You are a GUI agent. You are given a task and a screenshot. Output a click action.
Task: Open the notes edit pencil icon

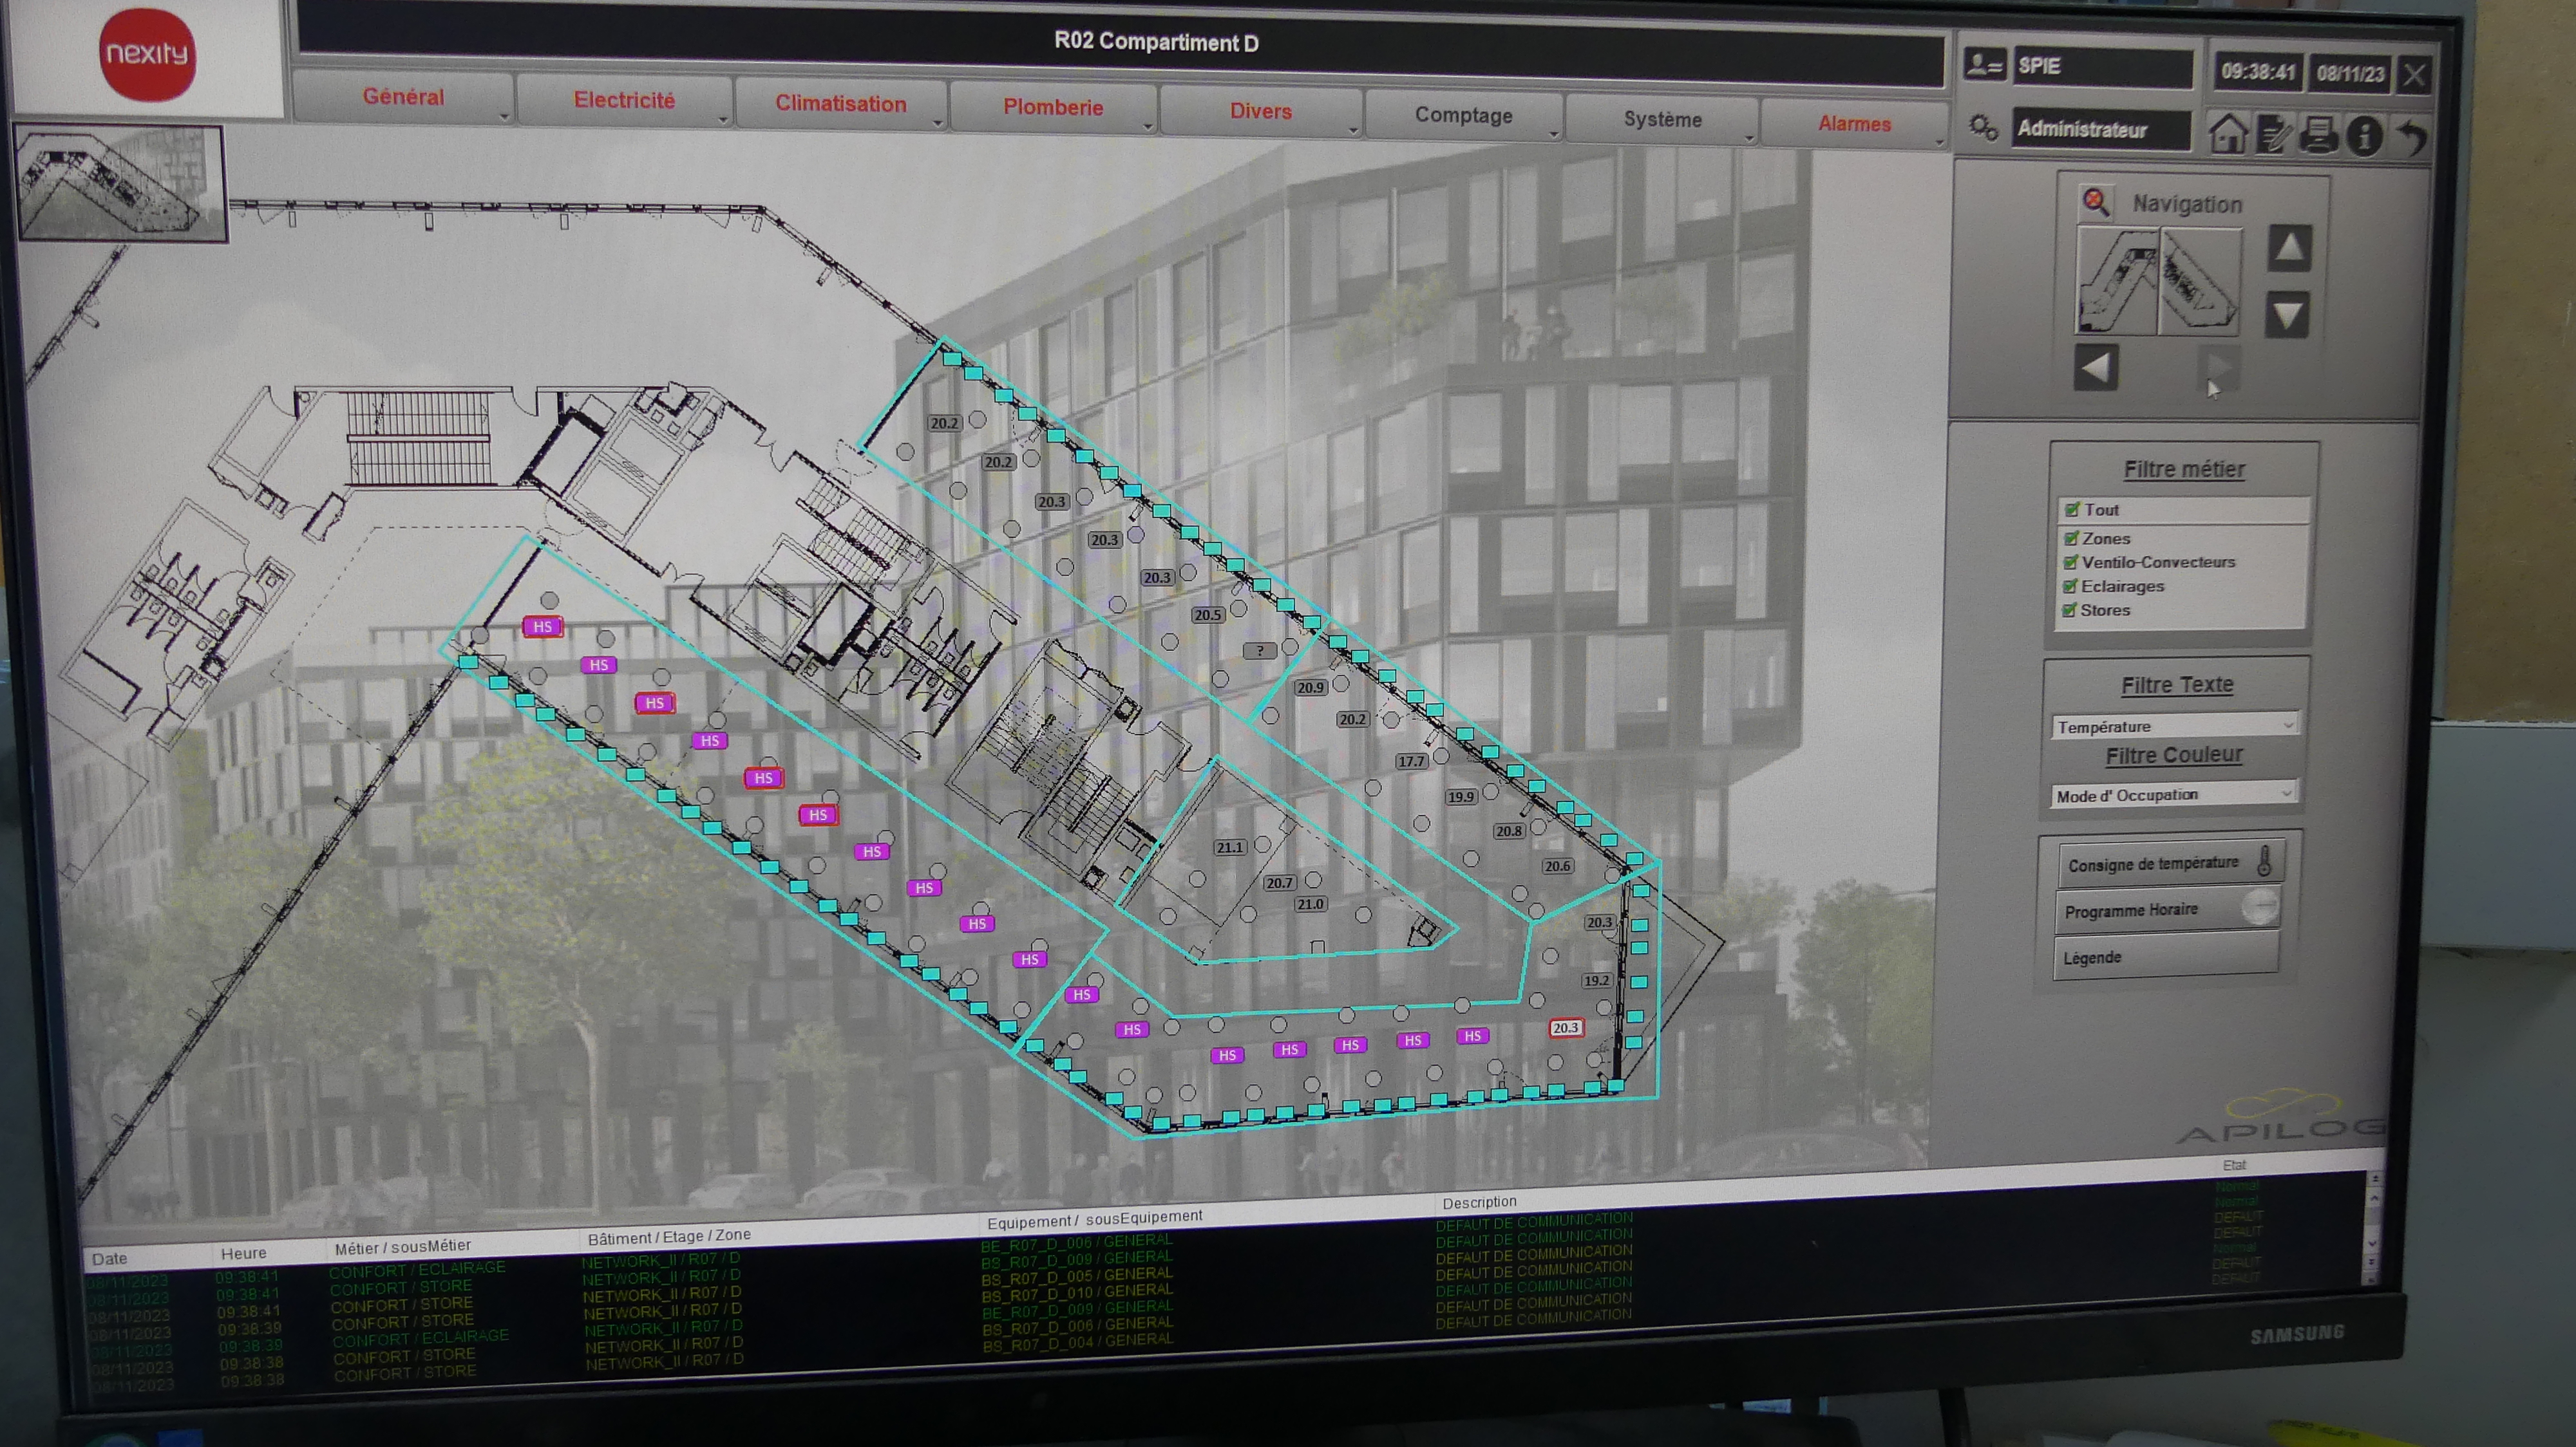coord(2273,134)
